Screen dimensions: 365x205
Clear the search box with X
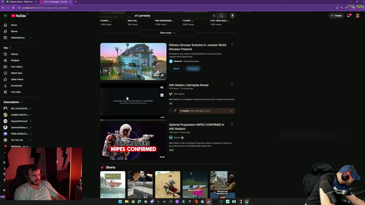214,16
